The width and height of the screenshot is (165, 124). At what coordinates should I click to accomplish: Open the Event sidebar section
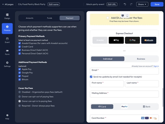point(7,40)
